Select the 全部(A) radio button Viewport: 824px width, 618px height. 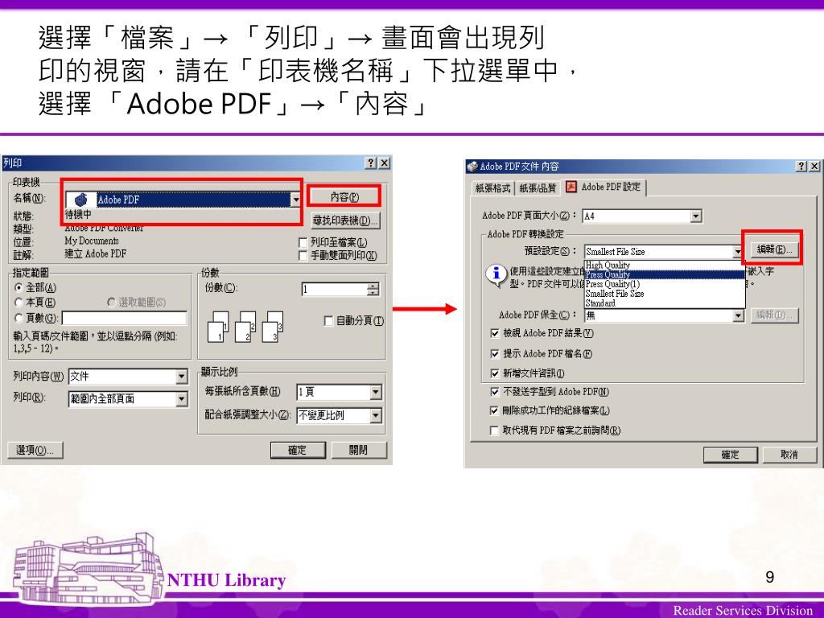coord(19,287)
